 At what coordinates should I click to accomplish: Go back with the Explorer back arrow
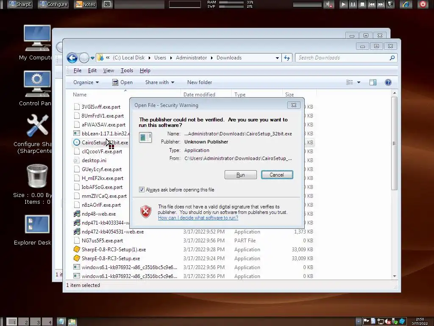pyautogui.click(x=72, y=58)
